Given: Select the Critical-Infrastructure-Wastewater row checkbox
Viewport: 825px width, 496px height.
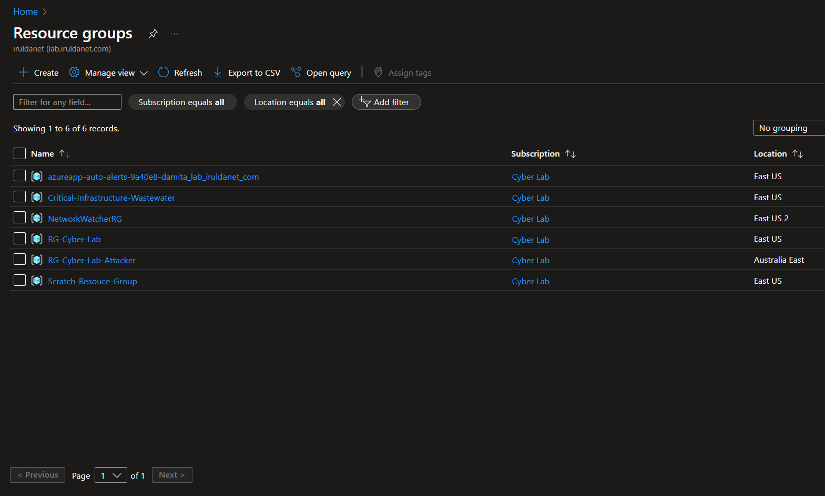Looking at the screenshot, I should 19,197.
